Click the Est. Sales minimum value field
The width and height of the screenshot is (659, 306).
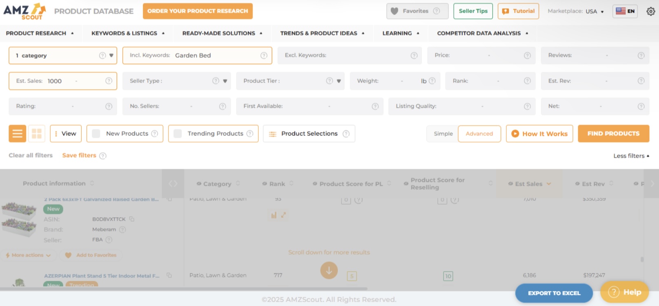55,81
